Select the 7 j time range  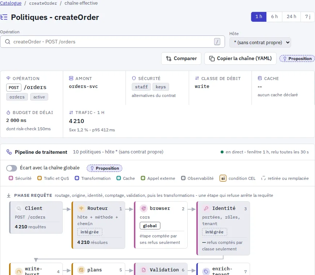308,17
